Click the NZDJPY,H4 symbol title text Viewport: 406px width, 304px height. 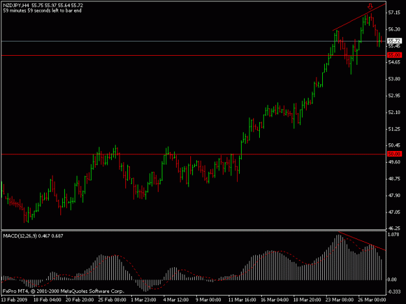[16, 5]
